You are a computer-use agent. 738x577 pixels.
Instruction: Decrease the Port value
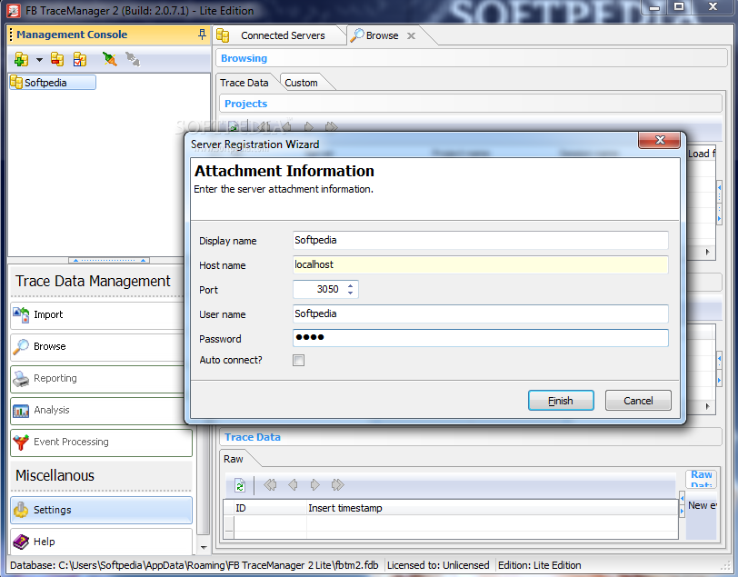point(350,293)
